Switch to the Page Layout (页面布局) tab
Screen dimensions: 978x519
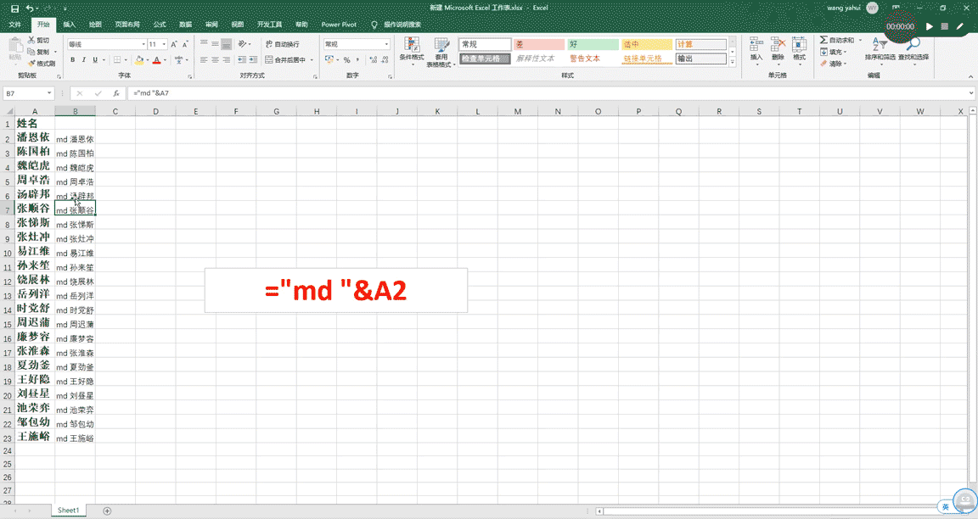coord(127,25)
